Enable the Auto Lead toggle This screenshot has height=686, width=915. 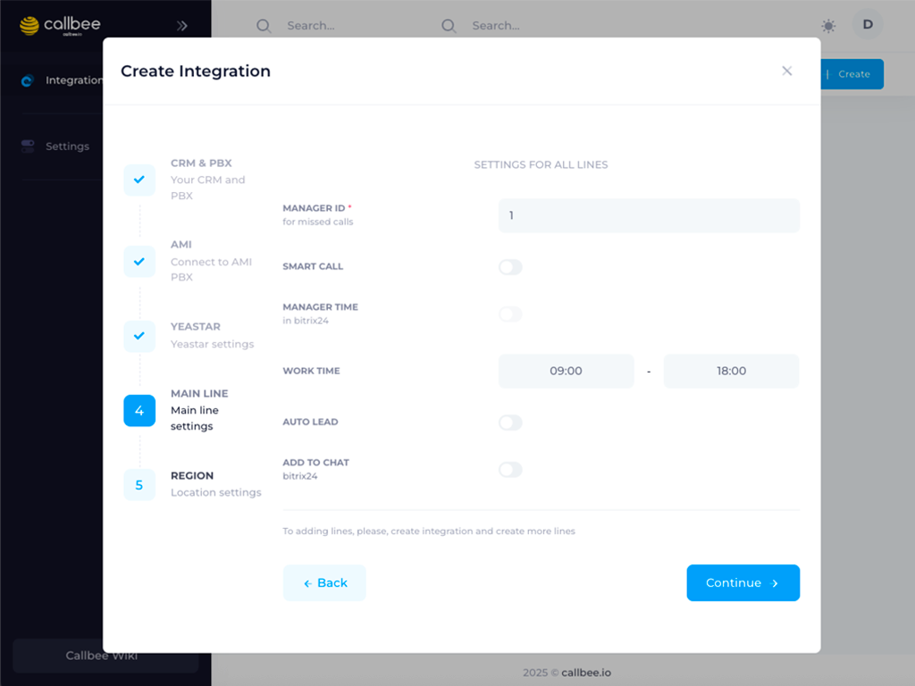[510, 422]
